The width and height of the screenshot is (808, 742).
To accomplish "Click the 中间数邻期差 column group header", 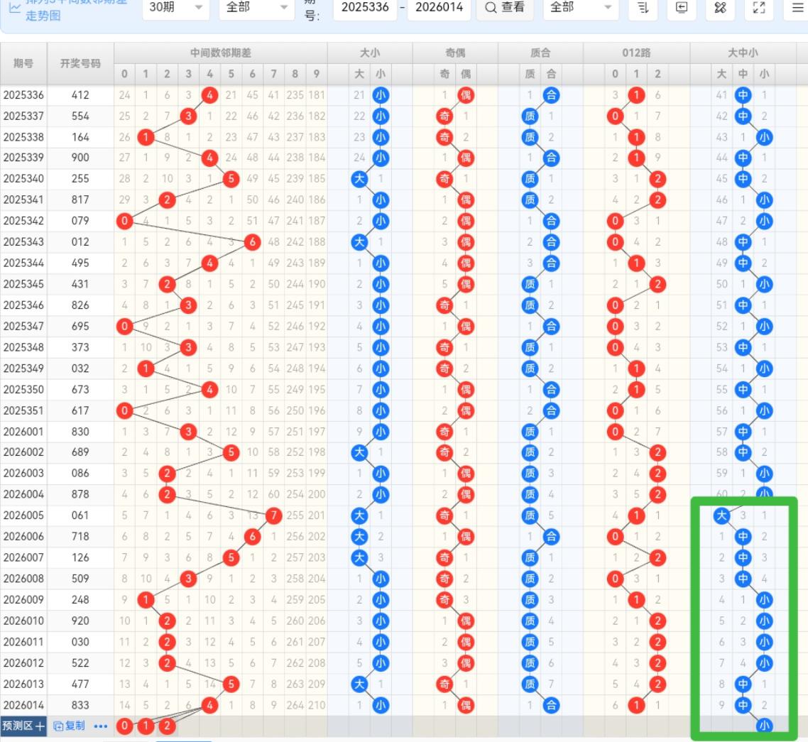I will click(220, 53).
